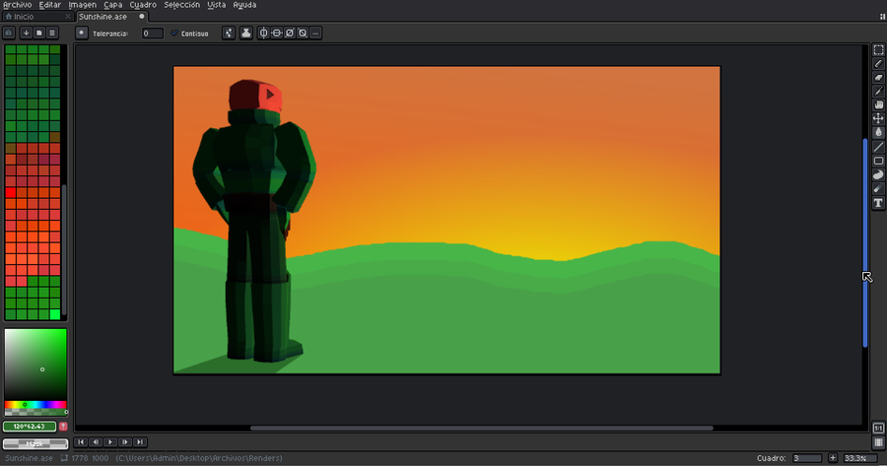Open the Ayuda menu
The image size is (887, 466).
(x=244, y=5)
